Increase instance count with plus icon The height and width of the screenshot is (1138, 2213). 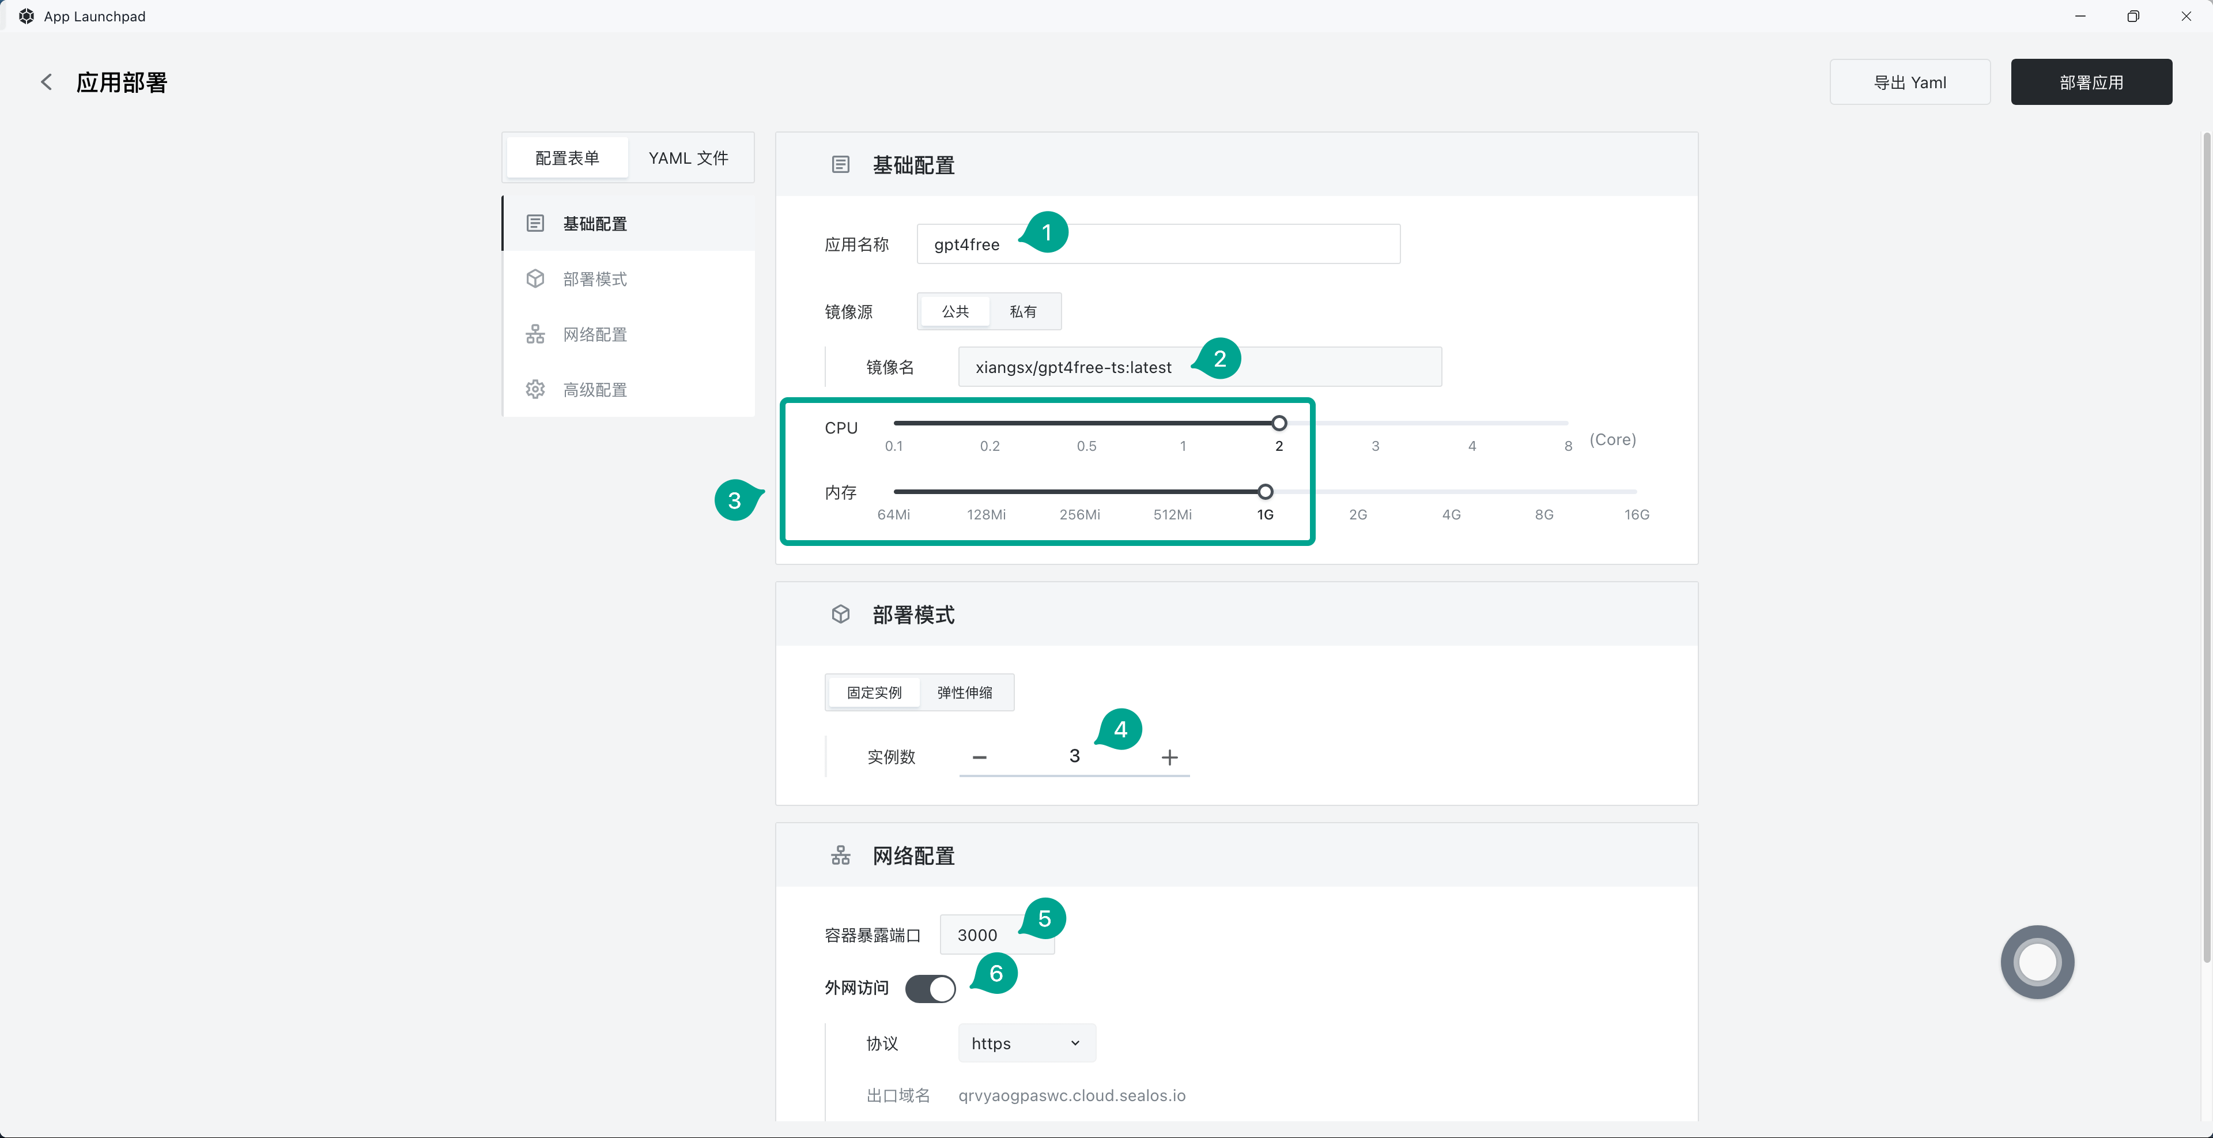click(1169, 758)
